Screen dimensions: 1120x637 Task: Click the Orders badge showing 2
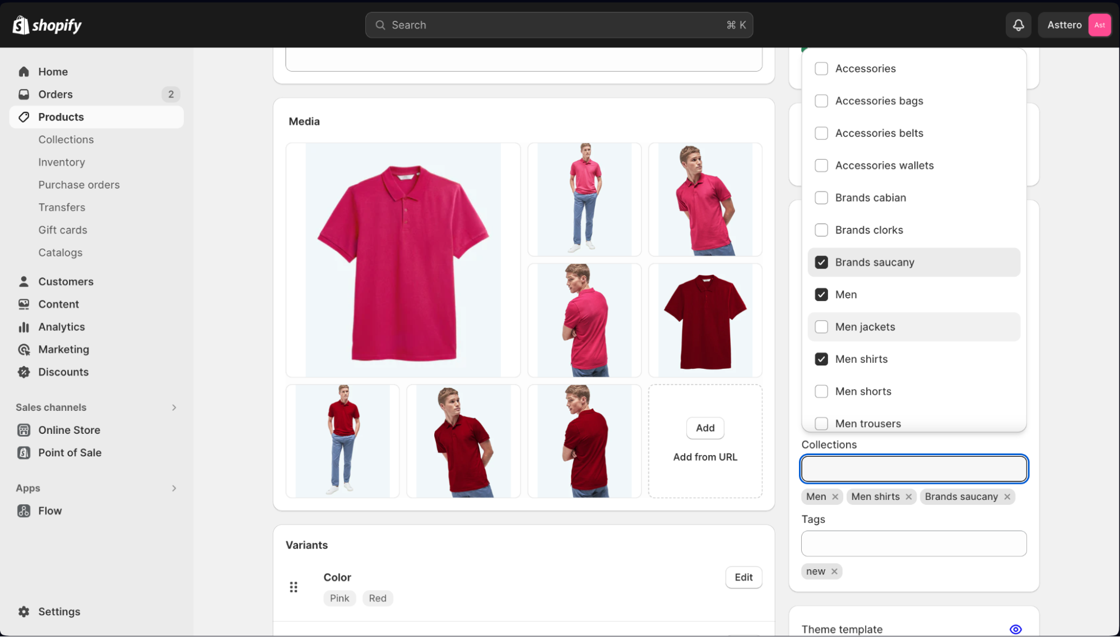[x=171, y=94]
